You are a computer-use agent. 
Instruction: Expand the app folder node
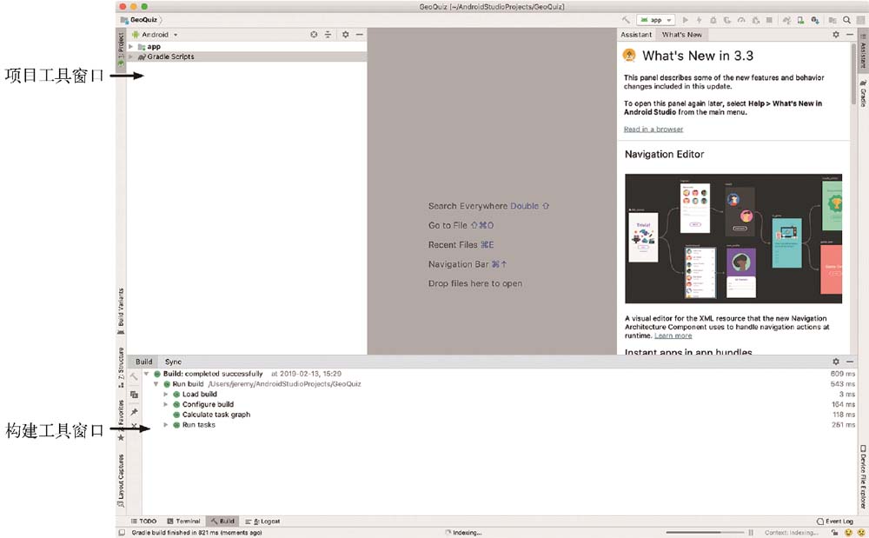pos(131,47)
